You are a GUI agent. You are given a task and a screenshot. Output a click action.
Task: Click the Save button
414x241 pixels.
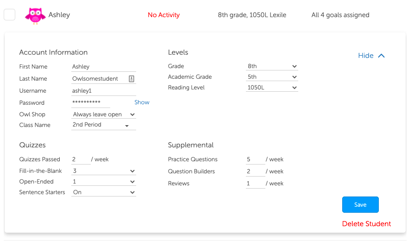(x=360, y=205)
